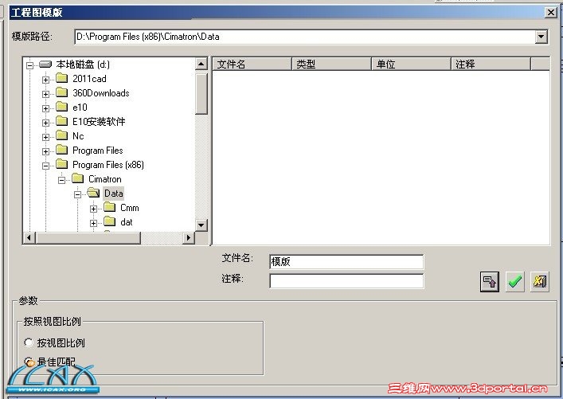The width and height of the screenshot is (563, 399).
Task: Click the open Data folder icon
Action: pos(93,193)
